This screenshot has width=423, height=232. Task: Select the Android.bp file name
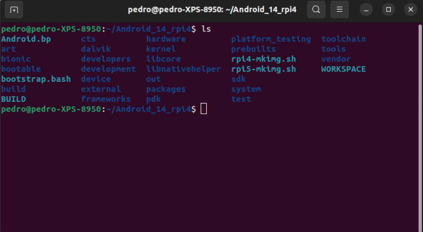click(x=26, y=39)
